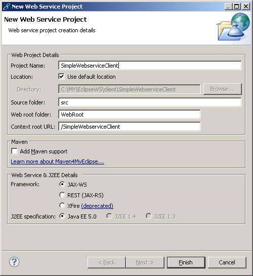Close dialog with the X button
This screenshot has width=253, height=276.
coord(245,7)
